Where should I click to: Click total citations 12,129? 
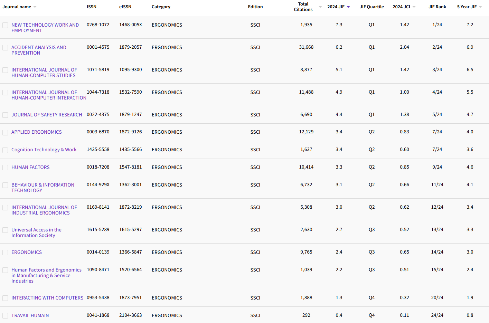tap(306, 132)
